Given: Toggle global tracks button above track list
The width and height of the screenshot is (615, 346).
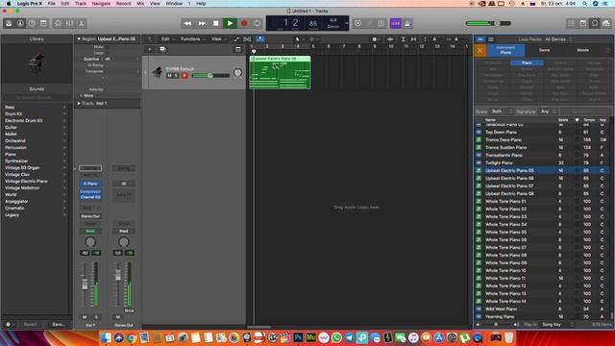Looking at the screenshot, I should [x=238, y=49].
